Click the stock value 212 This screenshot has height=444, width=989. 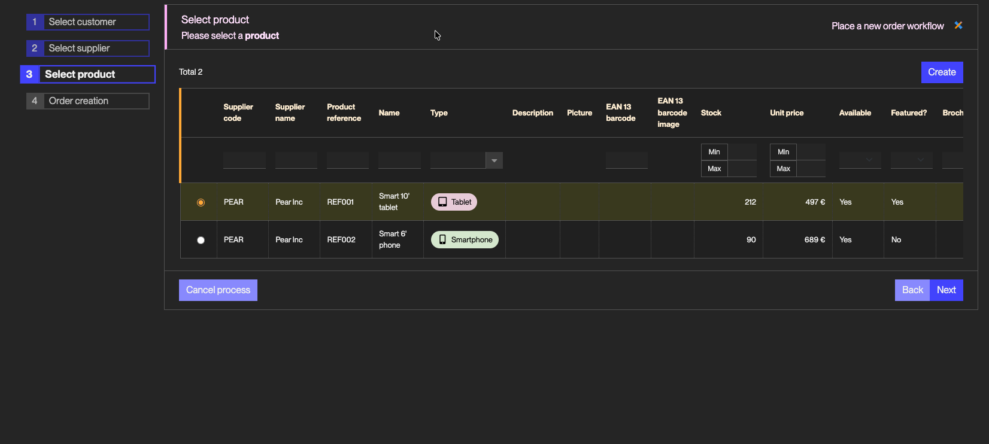pyautogui.click(x=750, y=202)
